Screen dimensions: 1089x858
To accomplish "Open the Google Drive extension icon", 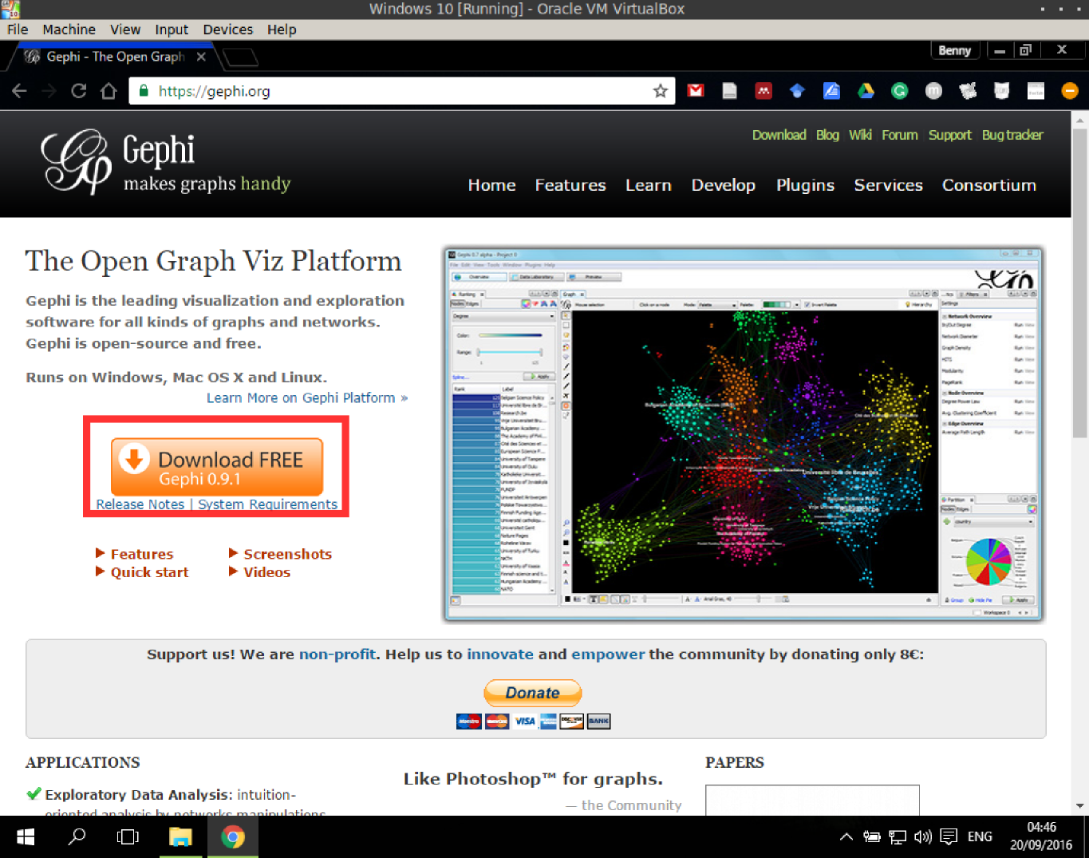I will (x=866, y=91).
